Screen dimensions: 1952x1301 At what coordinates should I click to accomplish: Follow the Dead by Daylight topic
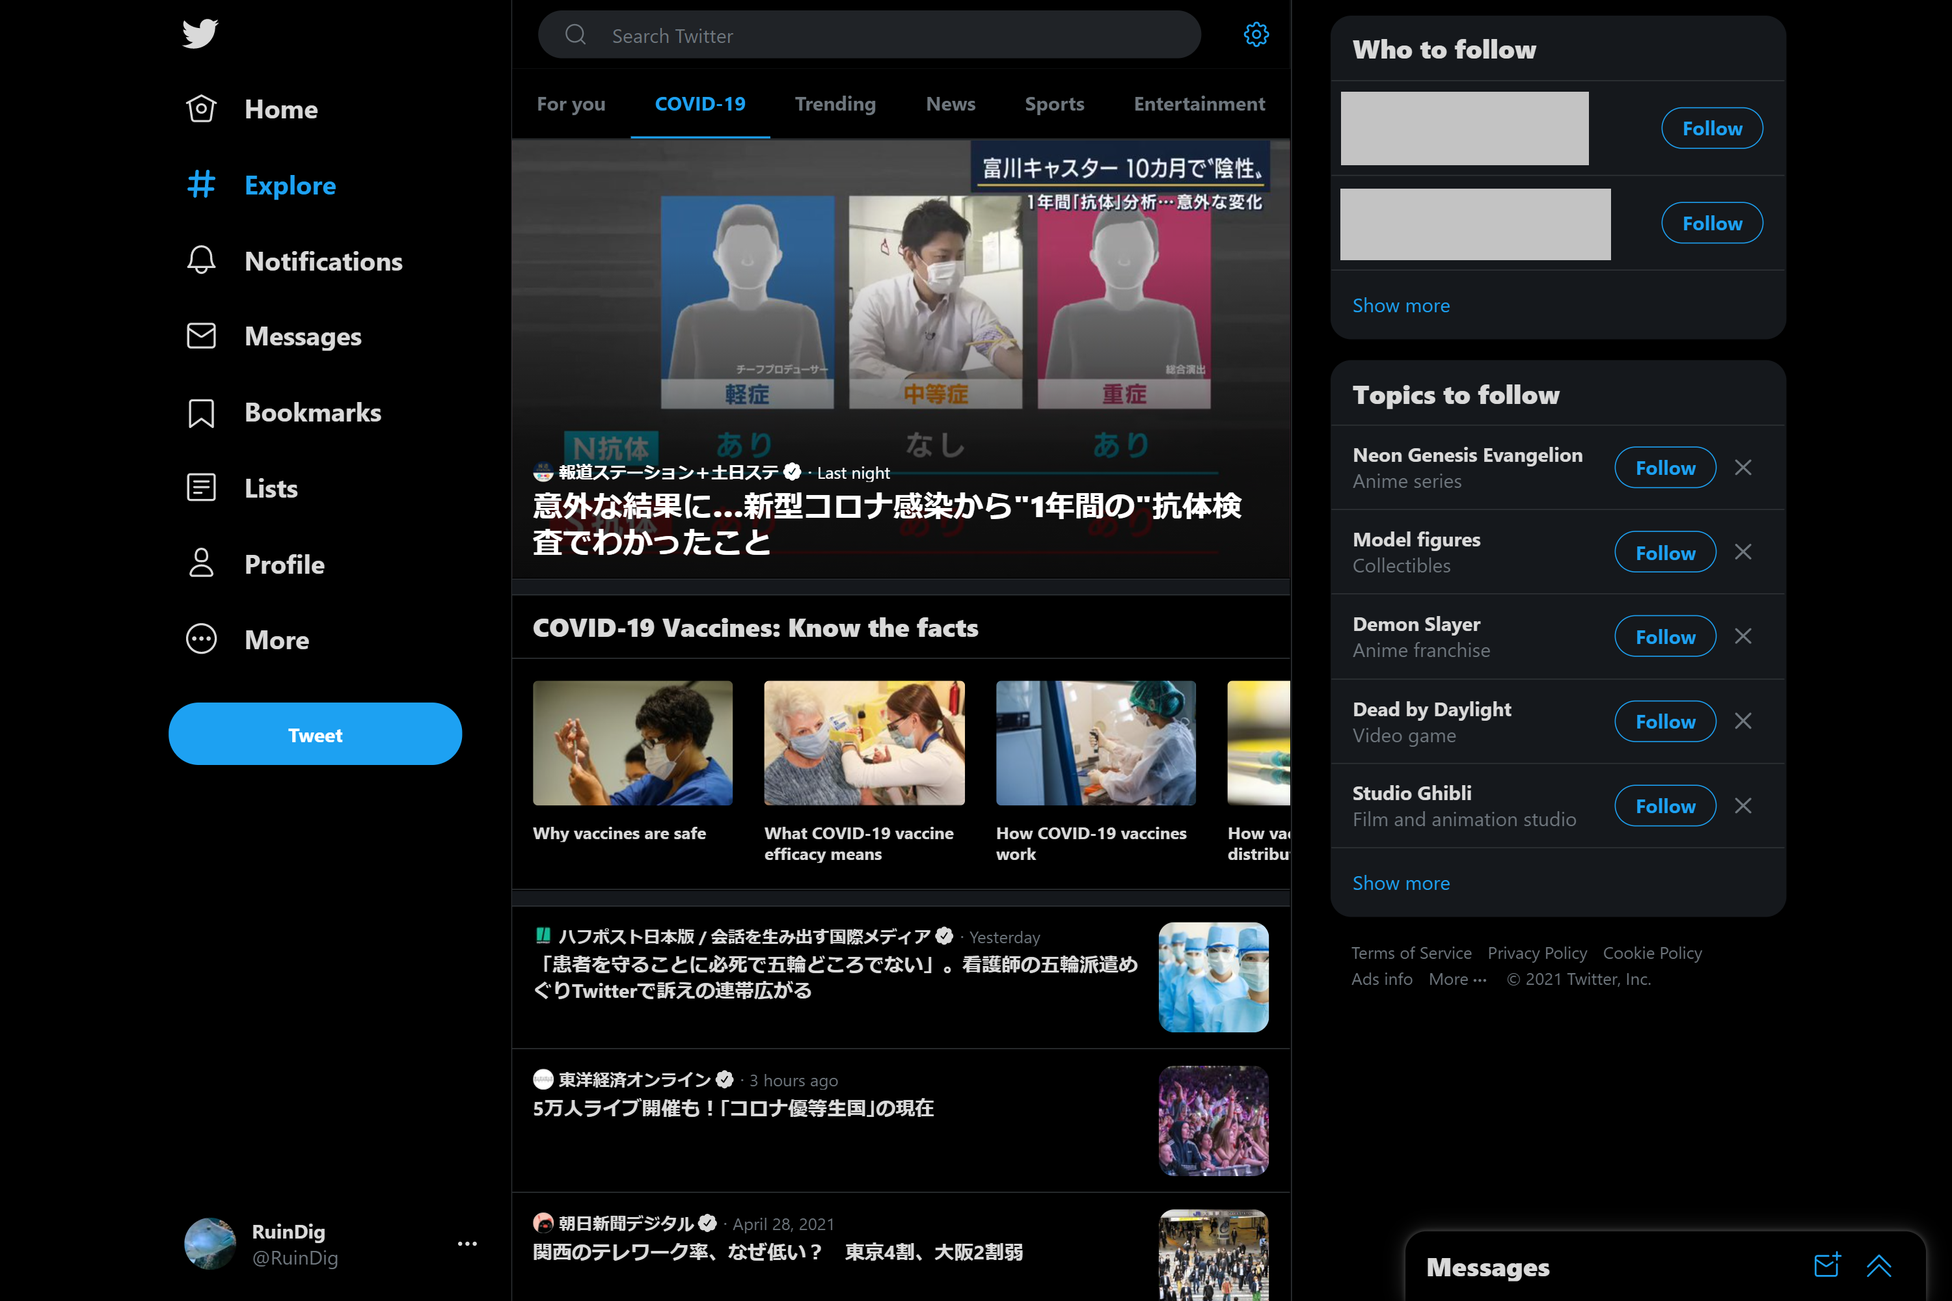point(1665,720)
